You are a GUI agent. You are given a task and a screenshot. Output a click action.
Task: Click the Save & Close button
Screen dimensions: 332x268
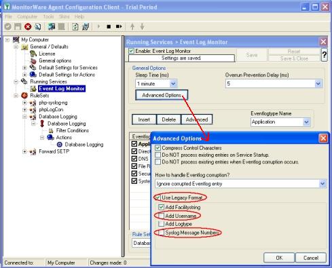pyautogui.click(x=294, y=58)
